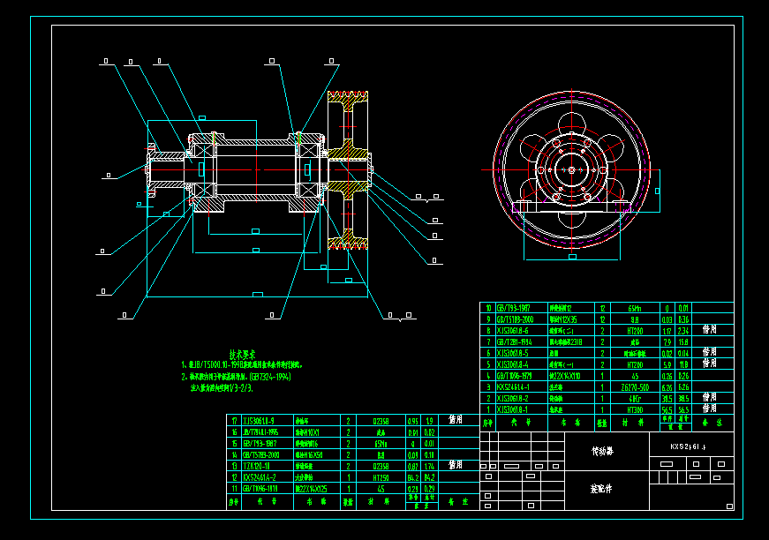Select code XJS3061.8-1 in parts list
The image size is (769, 540).
[x=512, y=409]
